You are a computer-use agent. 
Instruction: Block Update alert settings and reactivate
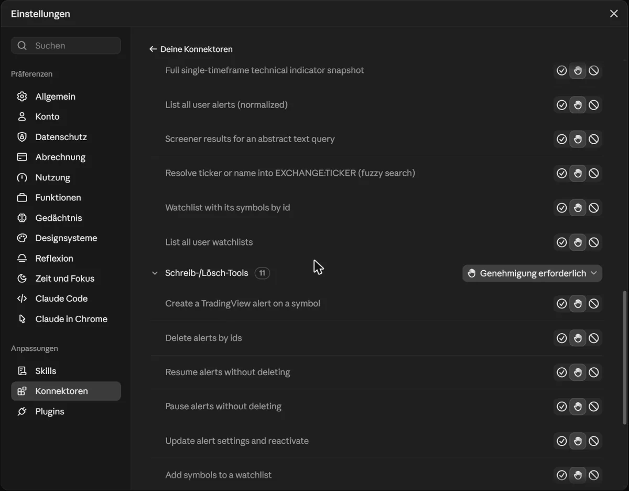click(x=594, y=441)
